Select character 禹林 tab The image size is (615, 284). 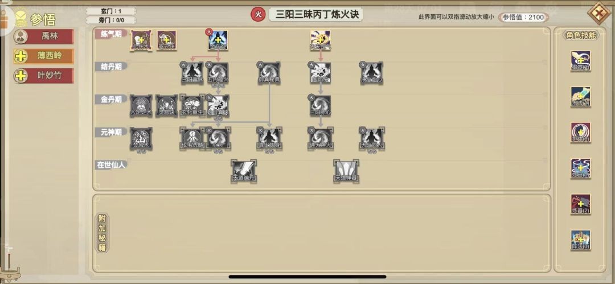click(43, 36)
